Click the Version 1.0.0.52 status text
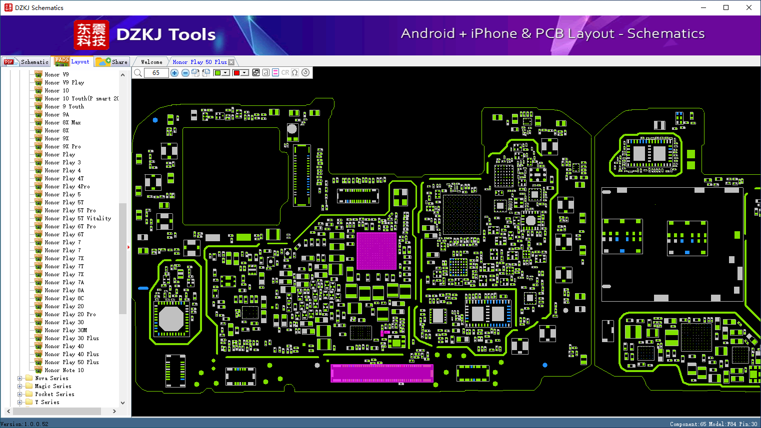 tap(24, 424)
